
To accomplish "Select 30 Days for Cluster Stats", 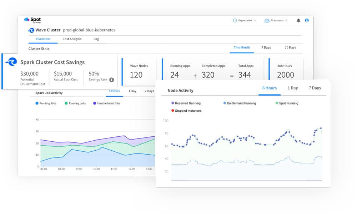I will (x=290, y=48).
